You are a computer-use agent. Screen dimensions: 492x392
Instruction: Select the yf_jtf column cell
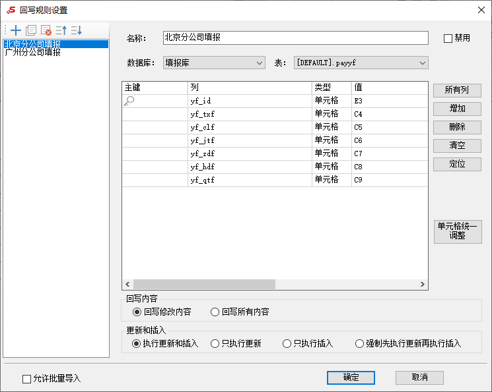pos(250,140)
